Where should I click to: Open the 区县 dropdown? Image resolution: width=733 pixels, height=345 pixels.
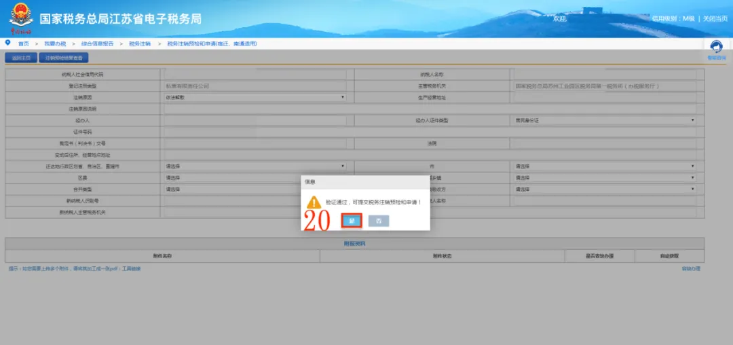pos(232,178)
